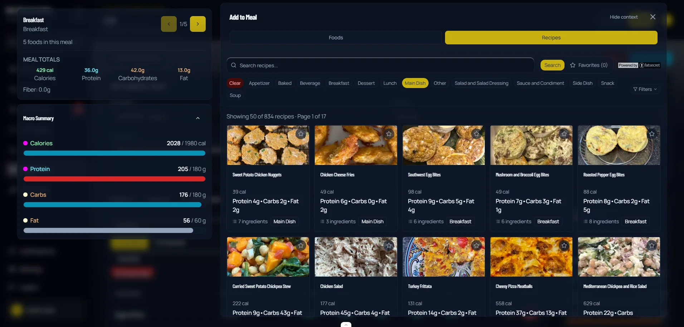Open Mushroom and Broccoli Egg Bites image
The image size is (684, 327).
pos(531,145)
